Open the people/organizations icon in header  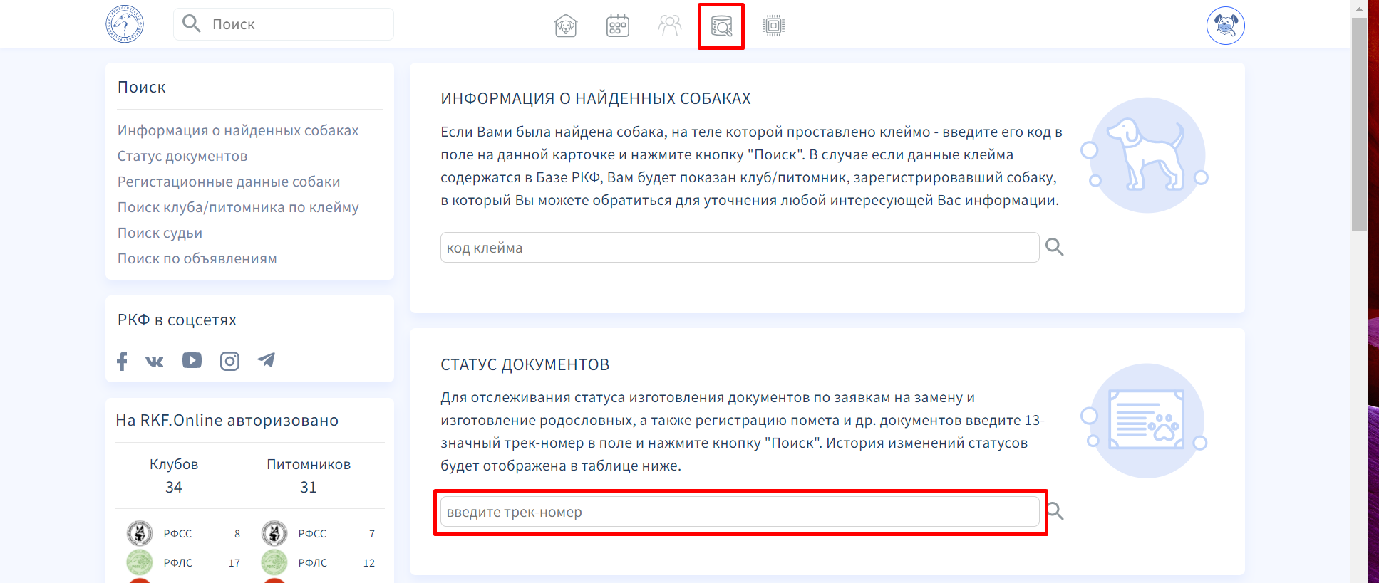coord(670,26)
